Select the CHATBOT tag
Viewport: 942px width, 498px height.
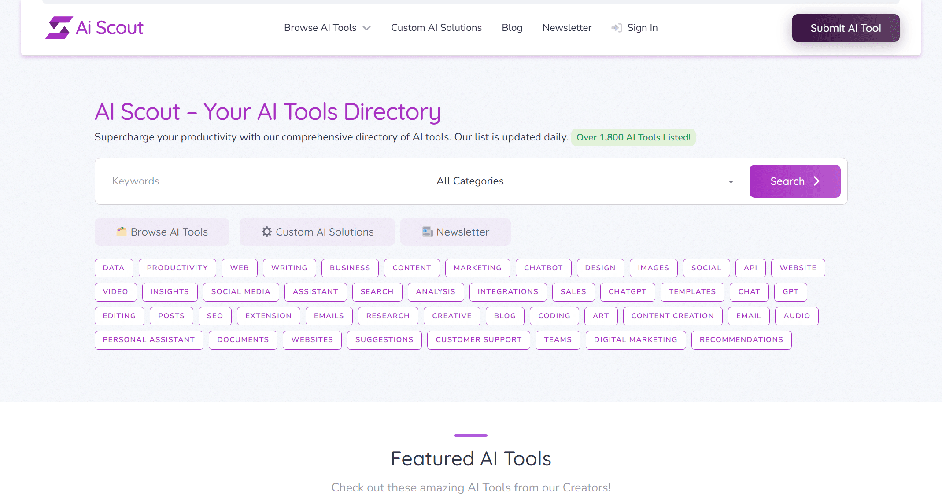pyautogui.click(x=543, y=268)
